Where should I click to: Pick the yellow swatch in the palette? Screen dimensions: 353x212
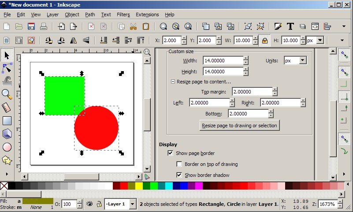pyautogui.click(x=139, y=186)
